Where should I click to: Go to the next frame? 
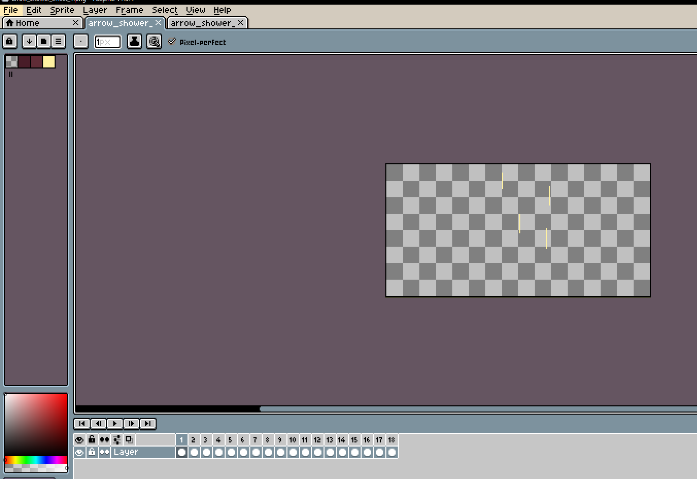tap(131, 423)
